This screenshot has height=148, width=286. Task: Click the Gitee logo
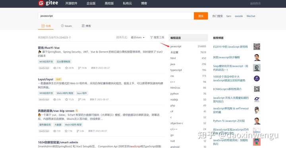tap(48, 3)
